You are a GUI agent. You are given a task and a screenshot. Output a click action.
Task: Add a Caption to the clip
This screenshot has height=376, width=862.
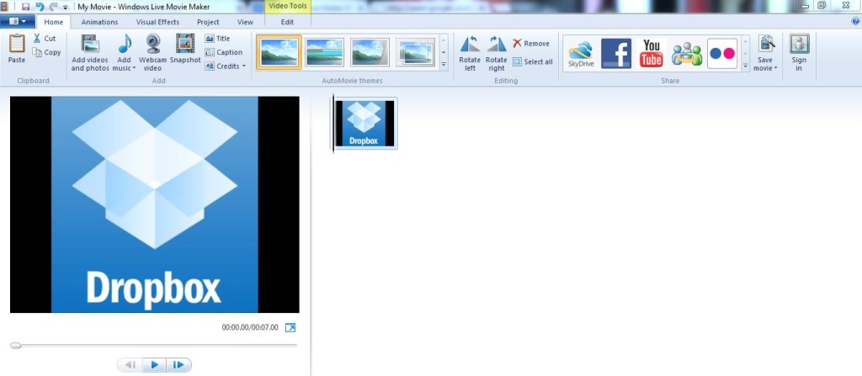coord(224,52)
